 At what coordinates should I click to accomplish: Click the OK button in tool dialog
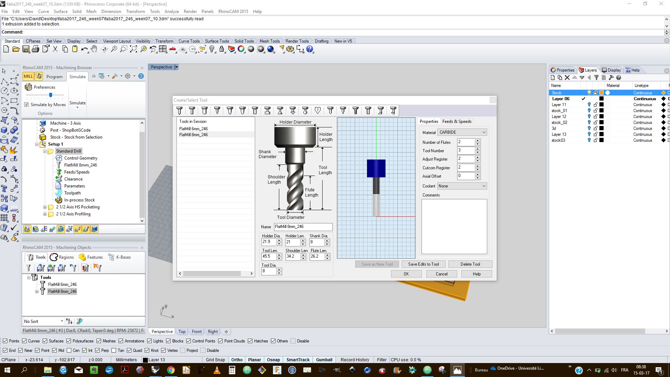click(x=406, y=274)
